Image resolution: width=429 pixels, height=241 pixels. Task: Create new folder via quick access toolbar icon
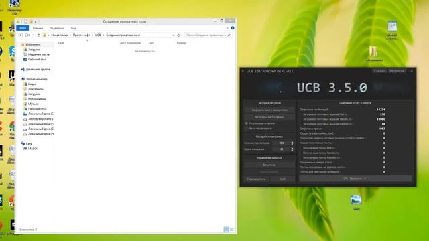[31, 21]
